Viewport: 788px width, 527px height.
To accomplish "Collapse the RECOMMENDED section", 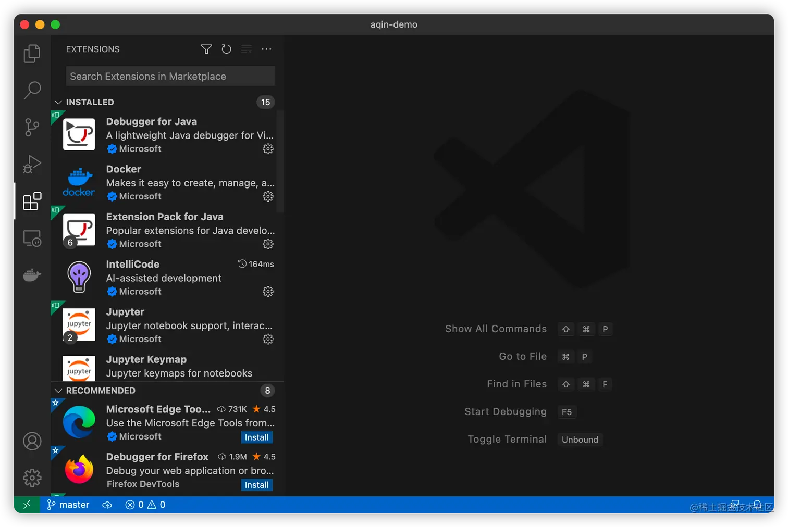I will (x=58, y=391).
